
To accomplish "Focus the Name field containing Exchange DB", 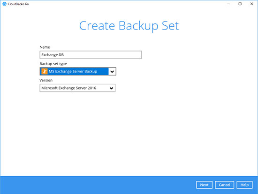I will (x=91, y=55).
